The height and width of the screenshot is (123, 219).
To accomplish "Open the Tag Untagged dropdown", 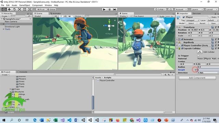I will (x=192, y=20).
